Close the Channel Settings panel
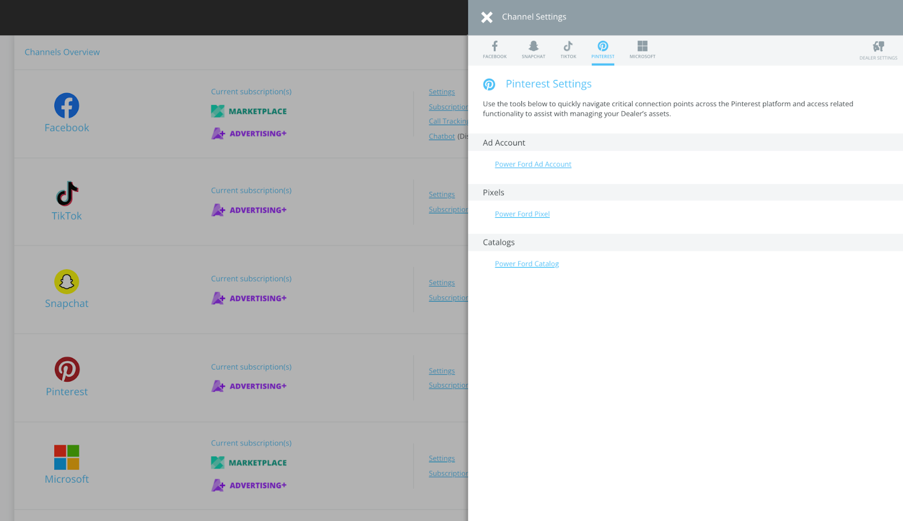Screen dimensions: 903x521 point(486,17)
